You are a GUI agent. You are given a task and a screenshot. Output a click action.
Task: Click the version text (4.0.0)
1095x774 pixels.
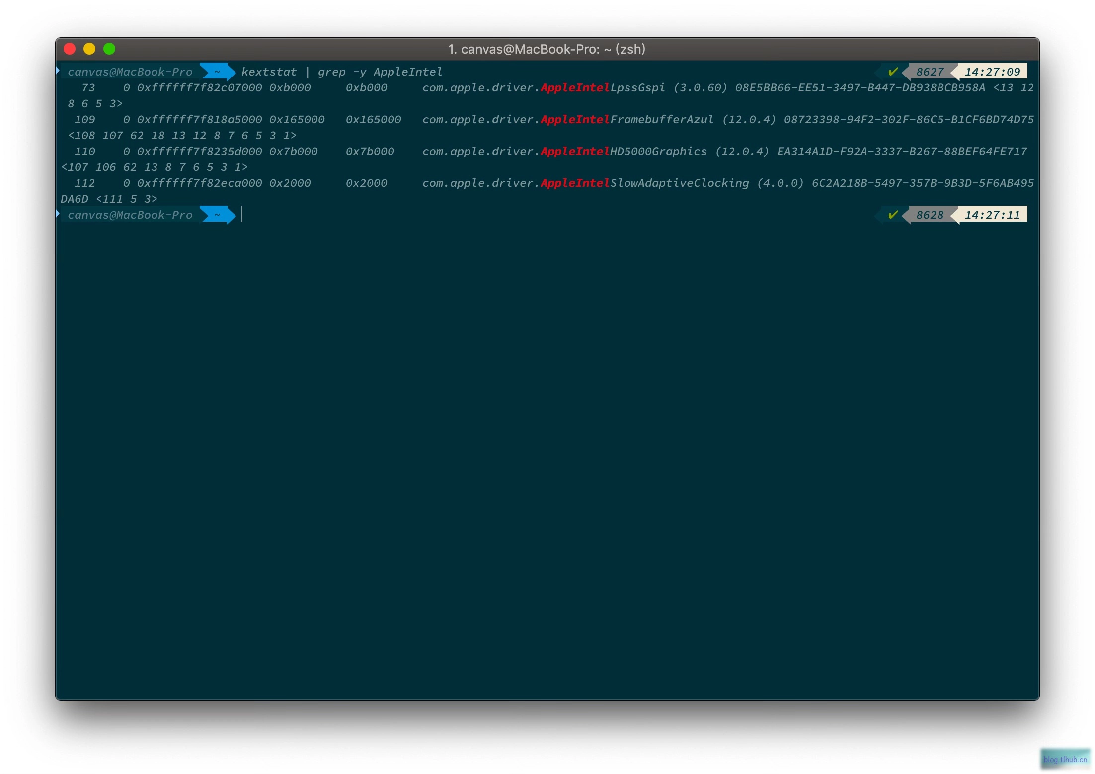[780, 183]
